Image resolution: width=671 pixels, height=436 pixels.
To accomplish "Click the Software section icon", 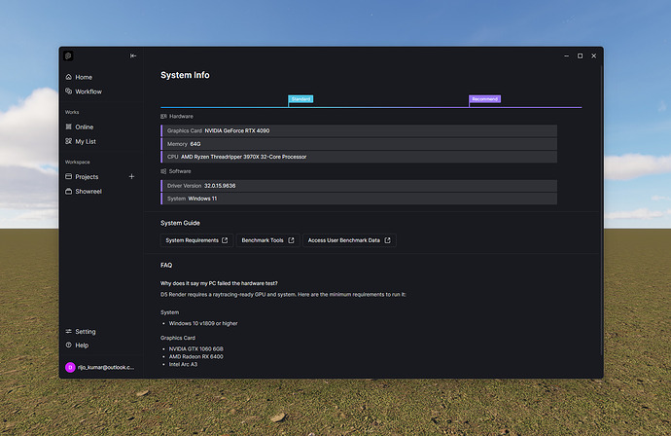I will tap(163, 171).
